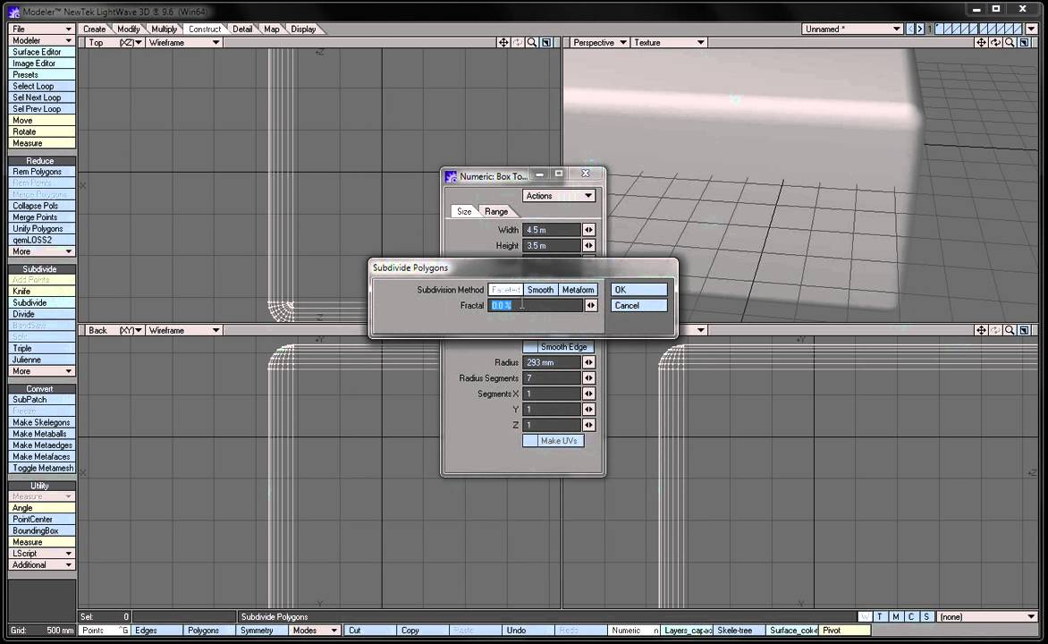The image size is (1048, 644).
Task: Switch to the Create tab
Action: tap(94, 29)
